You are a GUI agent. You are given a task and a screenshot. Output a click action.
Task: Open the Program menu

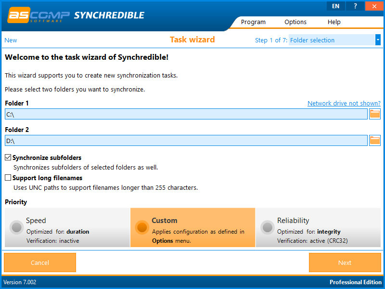253,22
